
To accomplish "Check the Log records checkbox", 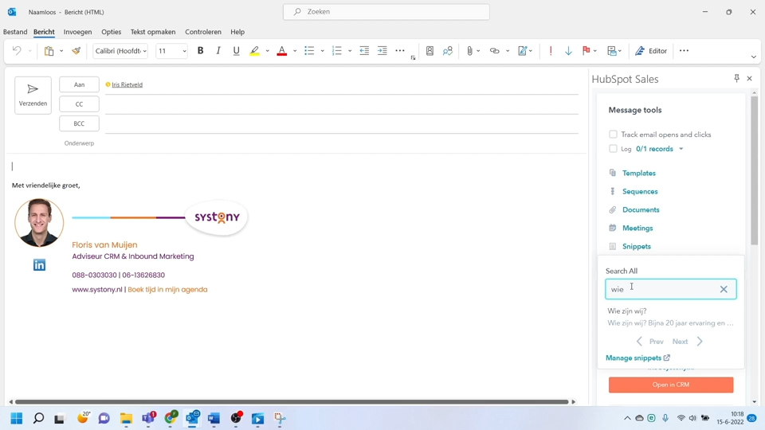I will [613, 149].
